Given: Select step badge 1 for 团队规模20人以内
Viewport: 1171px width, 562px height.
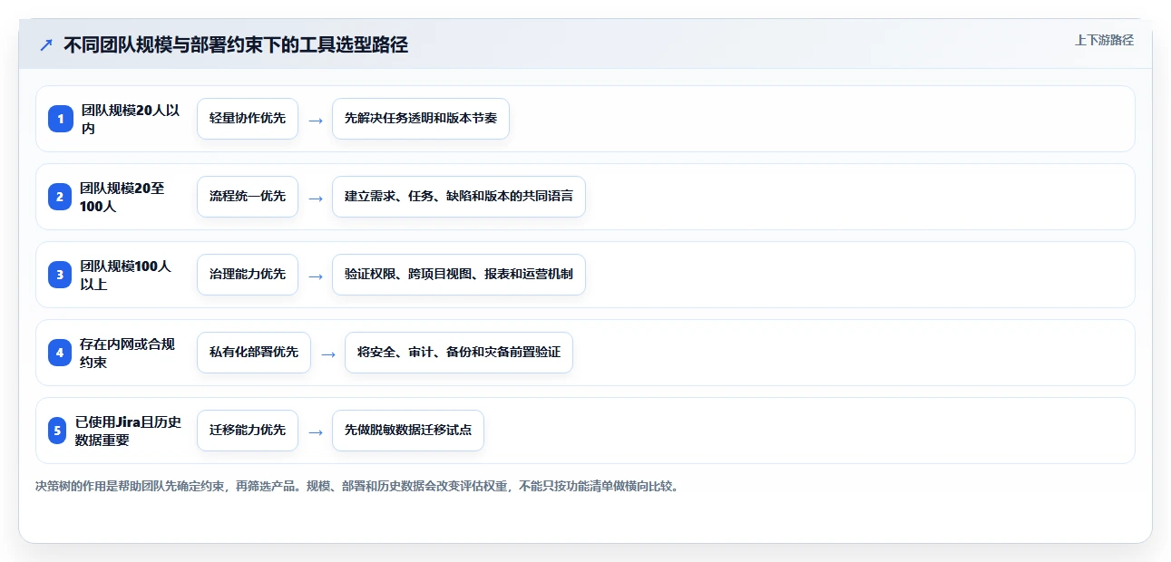Looking at the screenshot, I should pyautogui.click(x=61, y=119).
